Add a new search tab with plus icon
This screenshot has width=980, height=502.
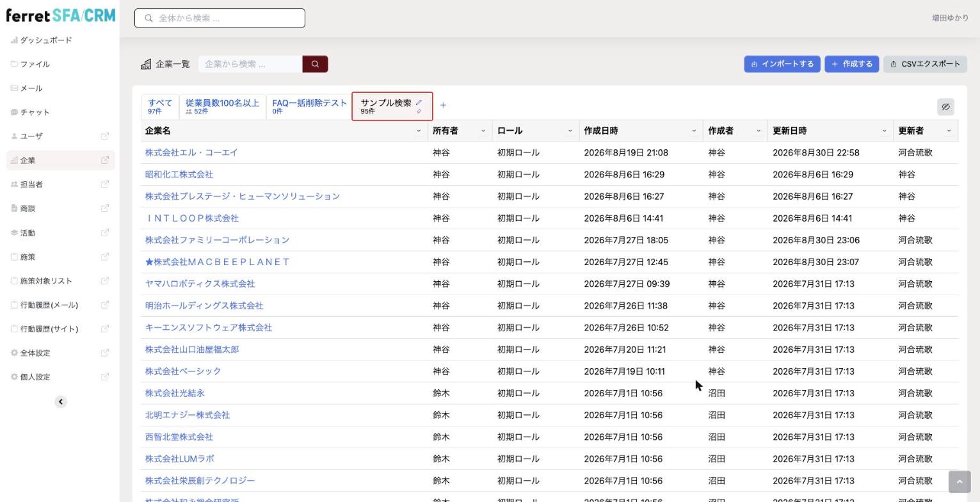point(443,105)
